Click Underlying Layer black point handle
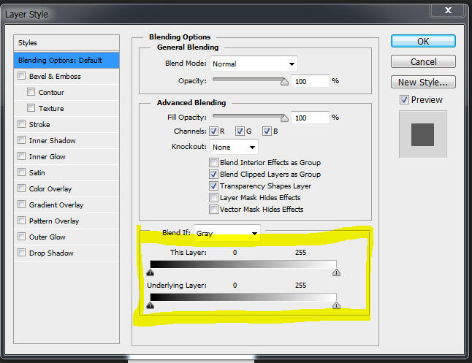 [151, 305]
